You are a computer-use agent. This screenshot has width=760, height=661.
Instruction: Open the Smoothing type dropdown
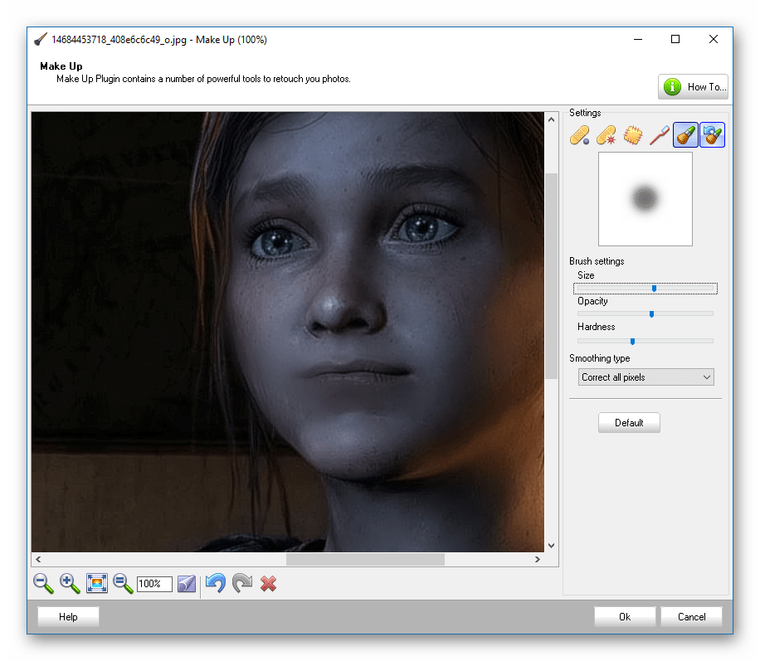[x=646, y=377]
